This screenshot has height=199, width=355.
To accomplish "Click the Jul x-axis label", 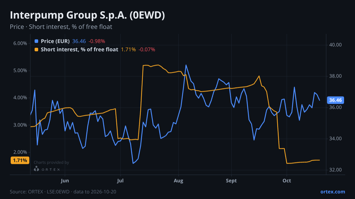I will click(120, 181).
